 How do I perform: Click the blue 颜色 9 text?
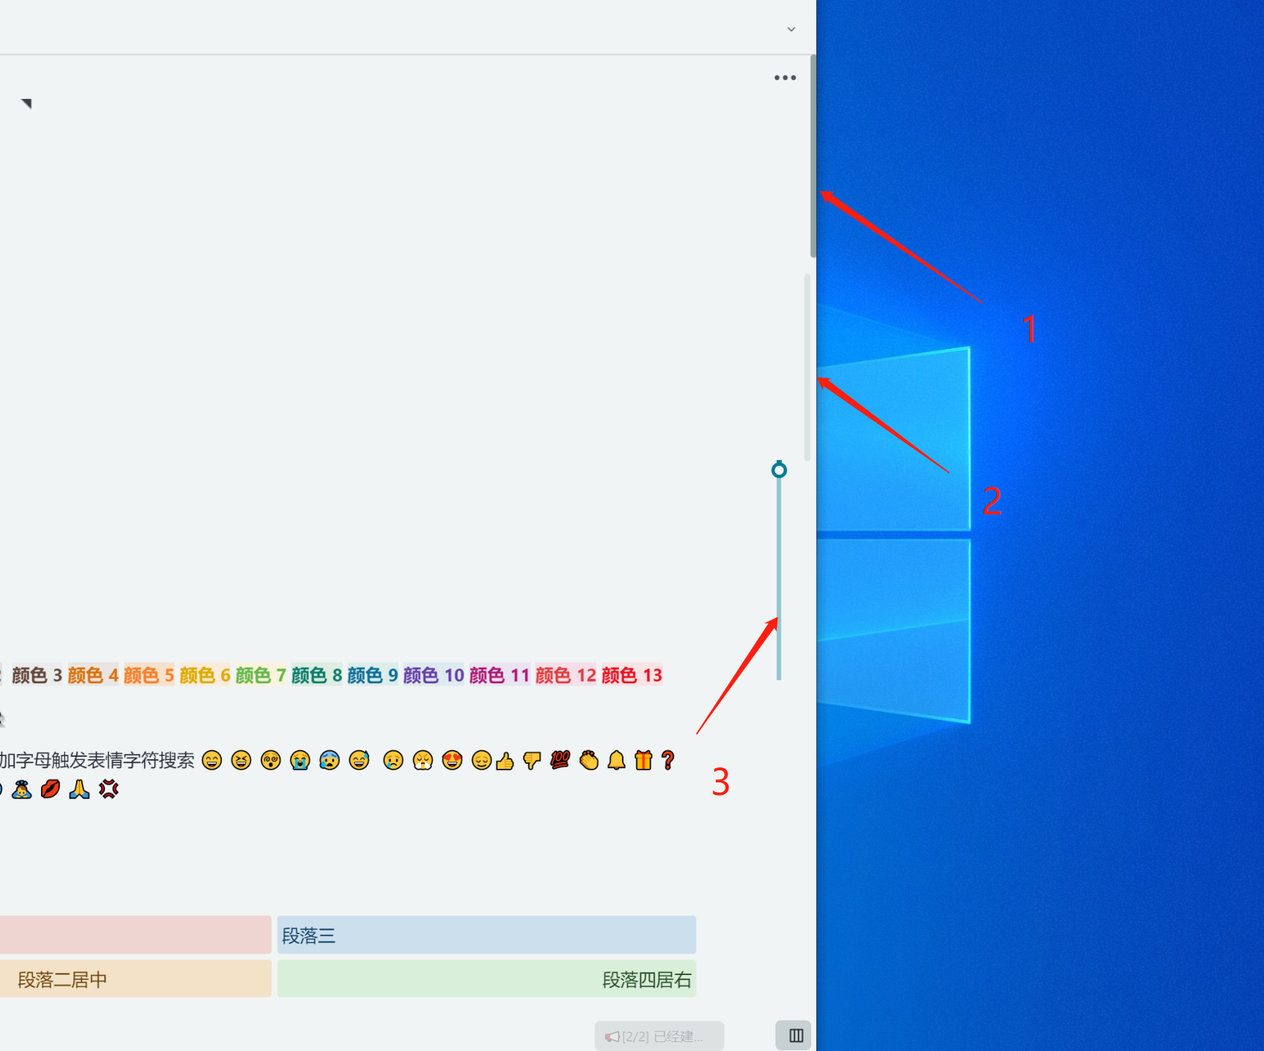[372, 675]
